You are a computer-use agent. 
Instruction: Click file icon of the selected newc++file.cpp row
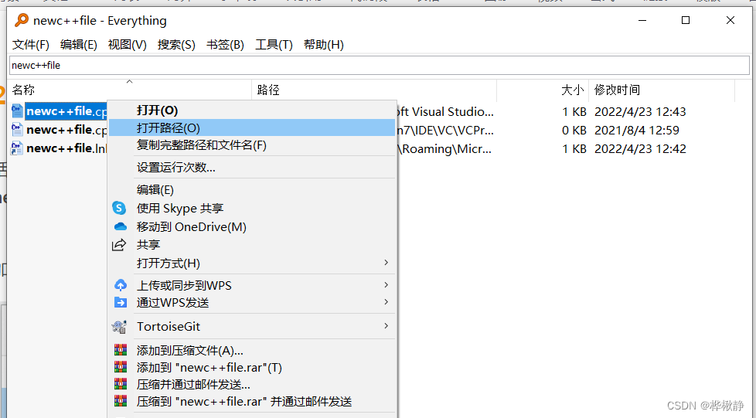(17, 111)
